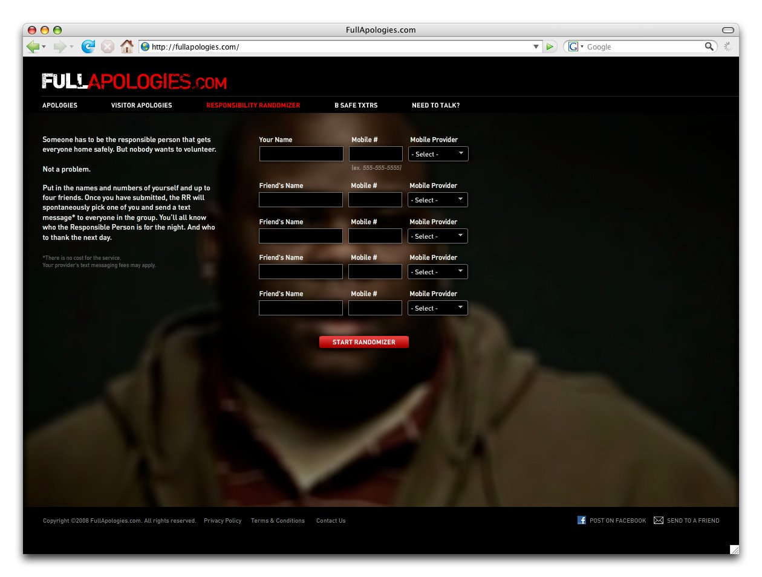The height and width of the screenshot is (577, 762).
Task: Open second friend's Mobile Provider dropdown
Action: [x=438, y=236]
